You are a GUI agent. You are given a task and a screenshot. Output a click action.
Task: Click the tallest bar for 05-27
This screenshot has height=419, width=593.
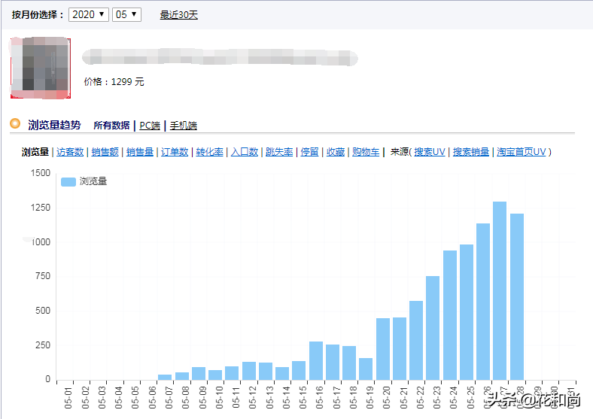pos(500,290)
